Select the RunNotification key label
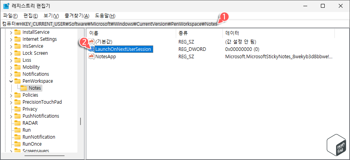The image size is (350, 160). pos(39,137)
